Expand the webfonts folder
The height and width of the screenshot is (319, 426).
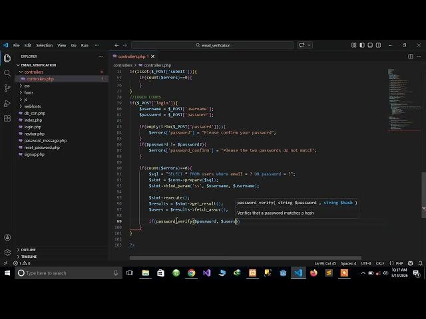point(33,106)
